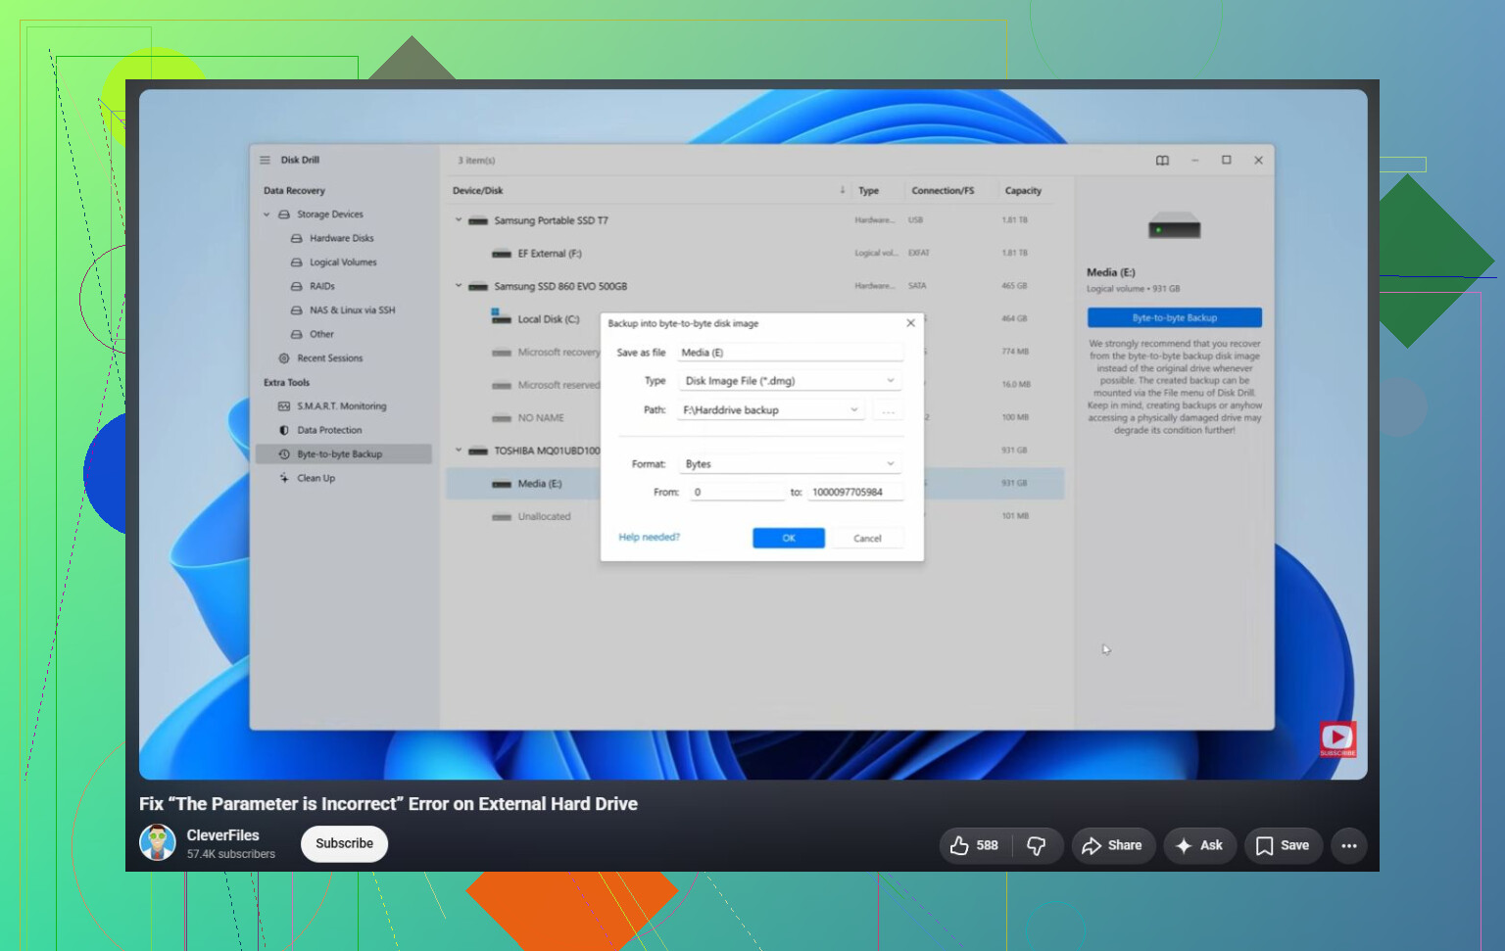Select Local Disk (C:) volume
The height and width of the screenshot is (951, 1505).
click(548, 319)
